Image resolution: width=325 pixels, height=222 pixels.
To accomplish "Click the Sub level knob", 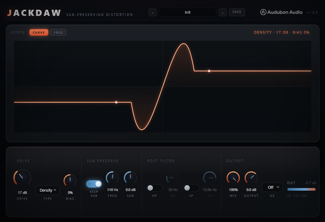I will click(x=131, y=178).
